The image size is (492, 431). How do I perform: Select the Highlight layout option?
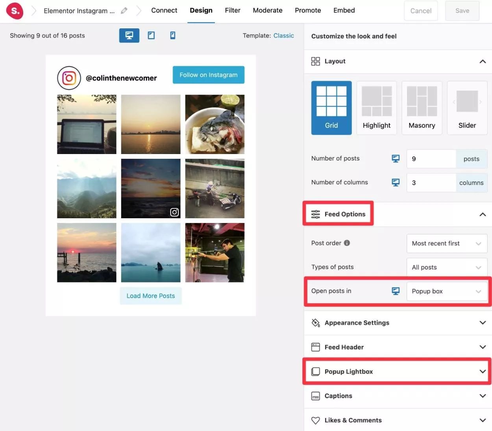pyautogui.click(x=376, y=108)
